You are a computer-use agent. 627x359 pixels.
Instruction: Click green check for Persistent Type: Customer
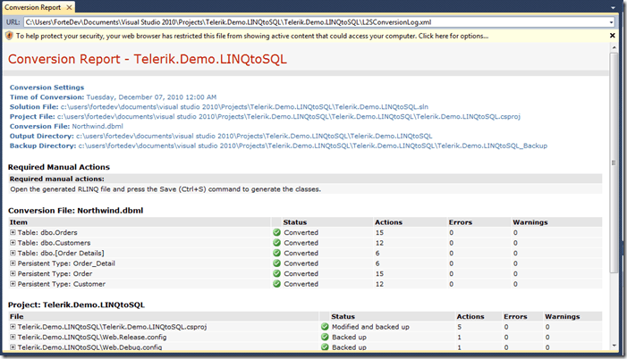276,284
